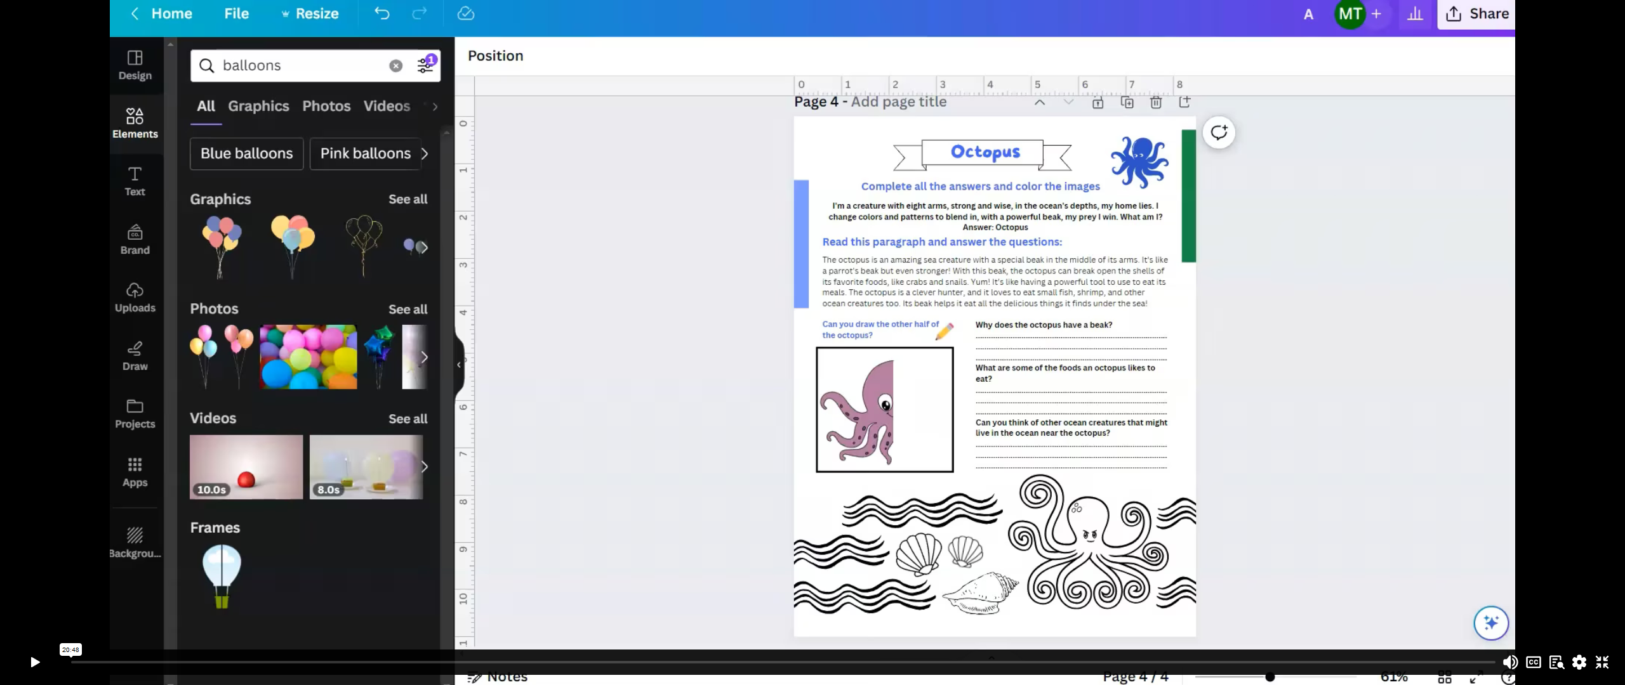1625x685 pixels.
Task: Show more result category tabs
Action: 435,107
